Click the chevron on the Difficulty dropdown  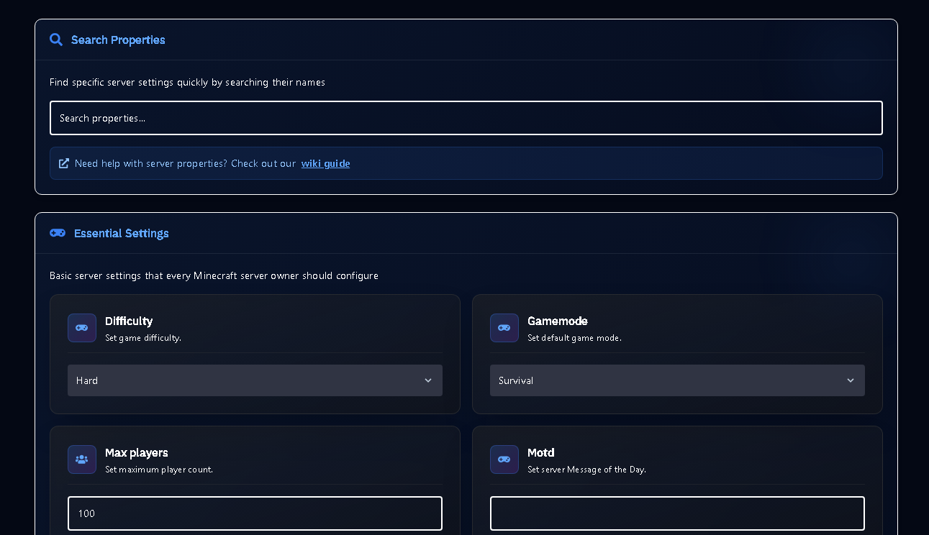click(428, 380)
